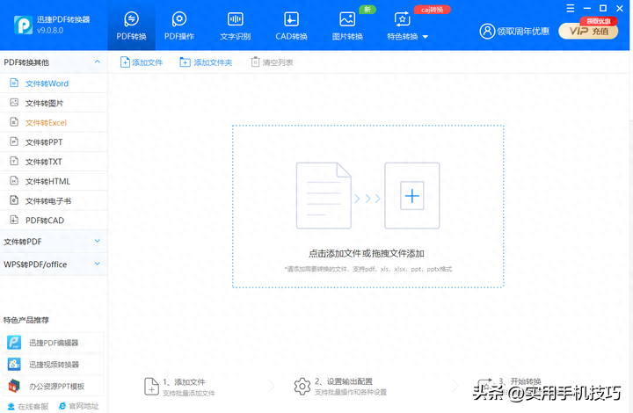Click the gear icon beside 设置输出配置
Screen dimensions: 633x413
[302, 387]
